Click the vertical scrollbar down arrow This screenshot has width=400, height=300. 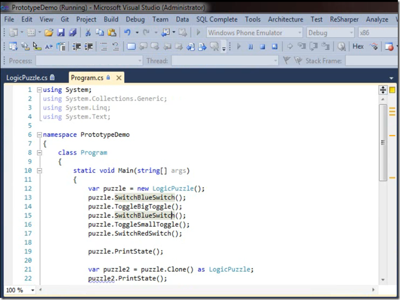coord(383,280)
